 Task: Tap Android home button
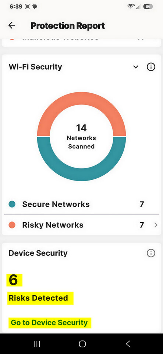click(82, 344)
